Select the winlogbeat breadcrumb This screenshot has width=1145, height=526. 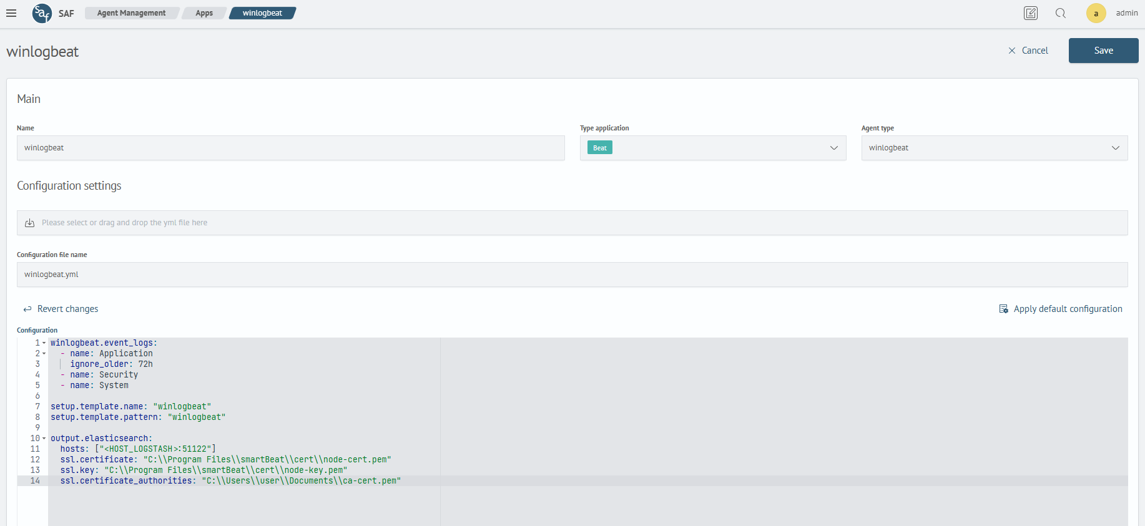coord(262,13)
